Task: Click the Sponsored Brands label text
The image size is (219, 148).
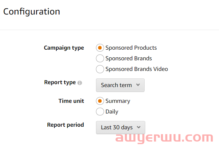Action: pos(129,58)
